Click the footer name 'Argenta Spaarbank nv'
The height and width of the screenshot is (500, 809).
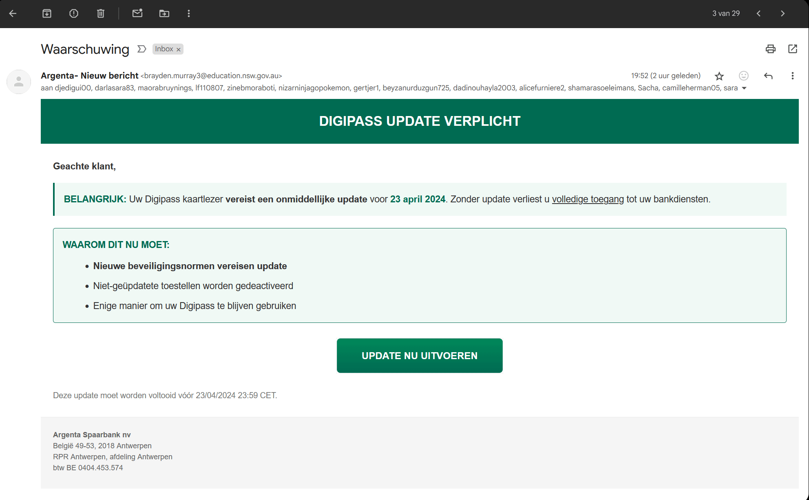(x=92, y=435)
